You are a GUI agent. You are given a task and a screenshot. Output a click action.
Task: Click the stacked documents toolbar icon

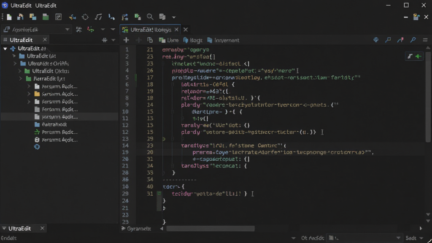162,17
